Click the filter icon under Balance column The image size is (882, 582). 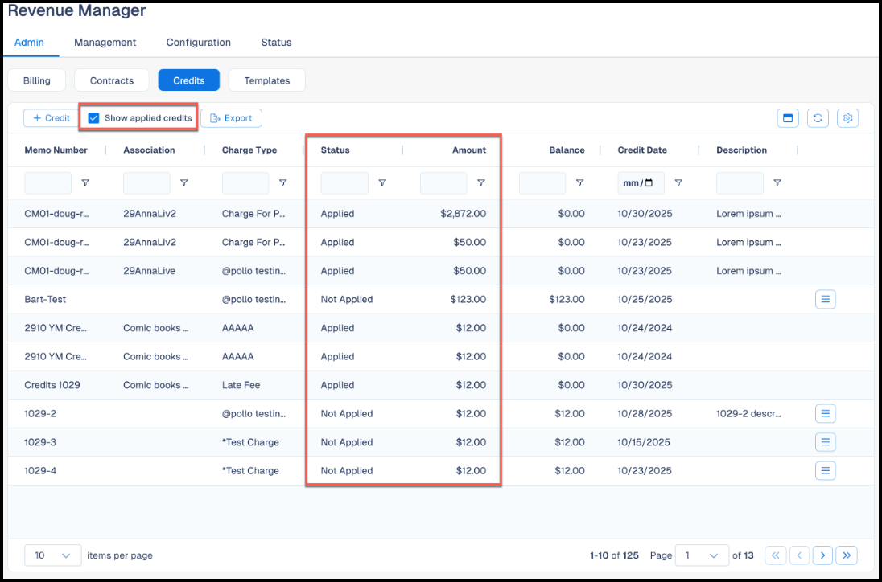[x=580, y=182]
